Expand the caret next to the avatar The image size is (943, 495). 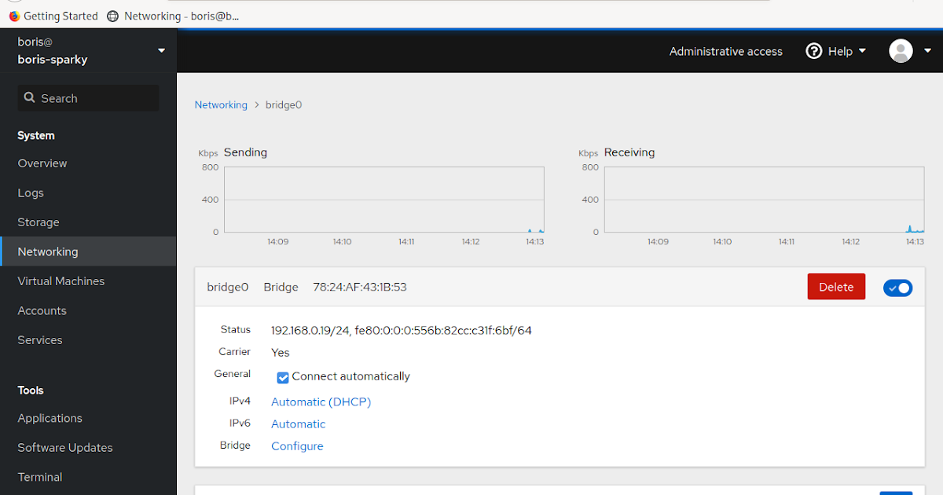tap(927, 50)
